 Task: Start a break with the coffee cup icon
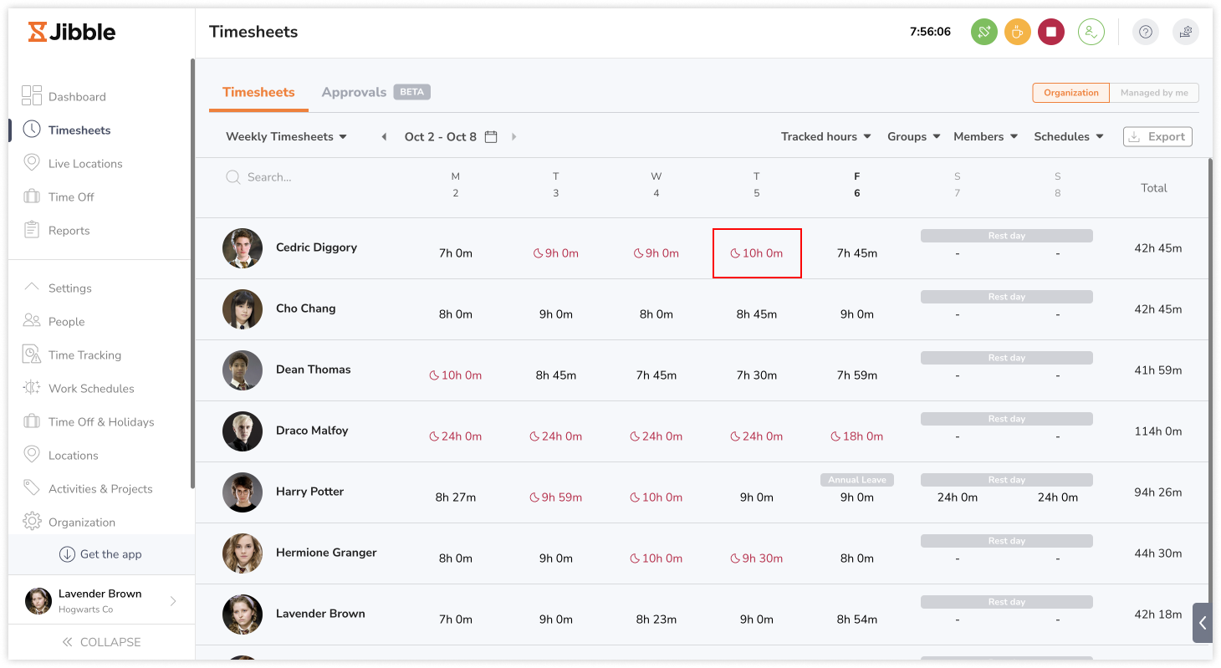(x=1018, y=31)
